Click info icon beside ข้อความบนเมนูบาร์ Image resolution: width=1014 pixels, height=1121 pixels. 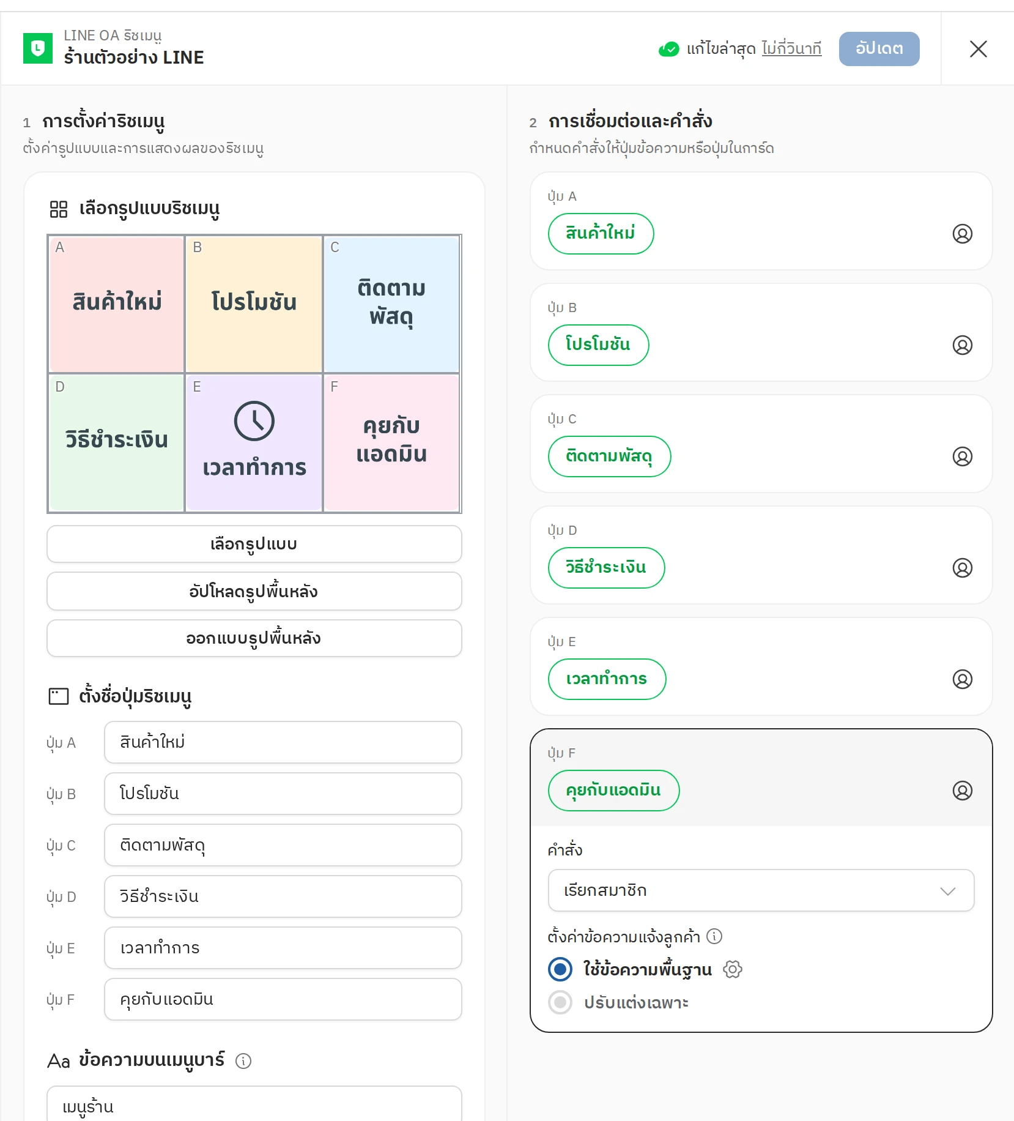click(243, 1061)
